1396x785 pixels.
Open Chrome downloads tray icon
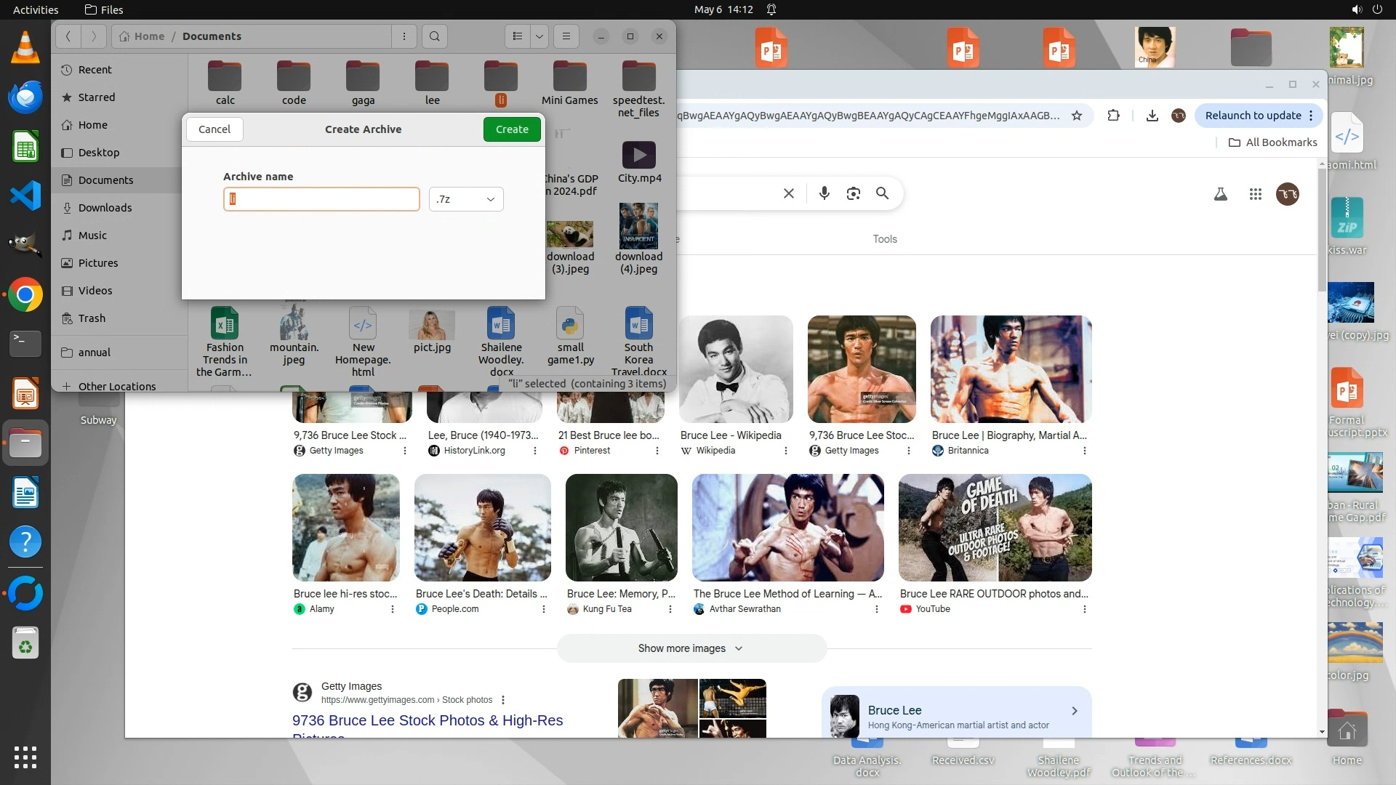[1152, 116]
